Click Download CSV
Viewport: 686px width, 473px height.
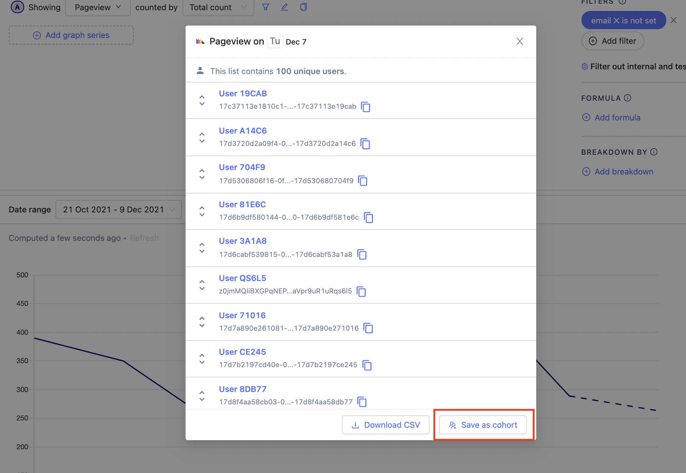[x=385, y=425]
